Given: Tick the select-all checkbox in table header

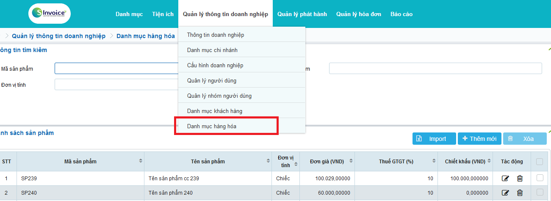Looking at the screenshot, I should pos(540,161).
